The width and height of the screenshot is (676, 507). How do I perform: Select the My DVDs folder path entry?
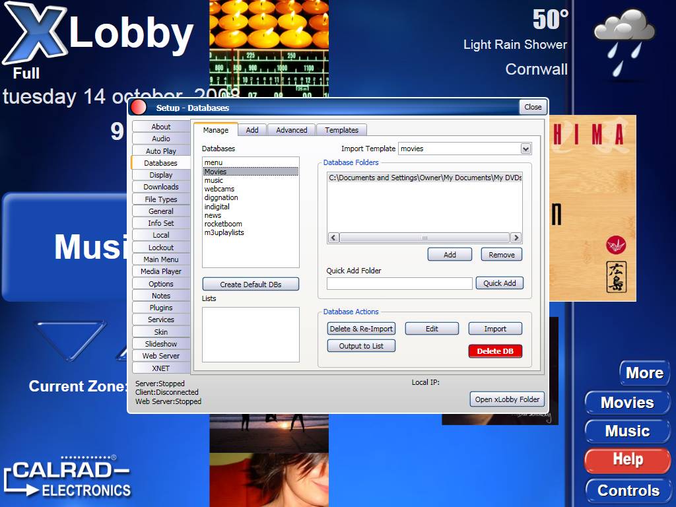click(424, 178)
